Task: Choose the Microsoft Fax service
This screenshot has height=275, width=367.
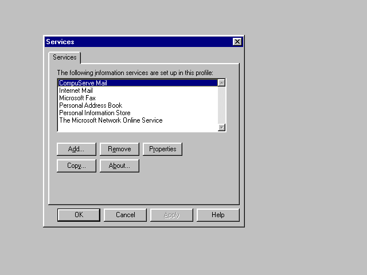Action: 77,98
